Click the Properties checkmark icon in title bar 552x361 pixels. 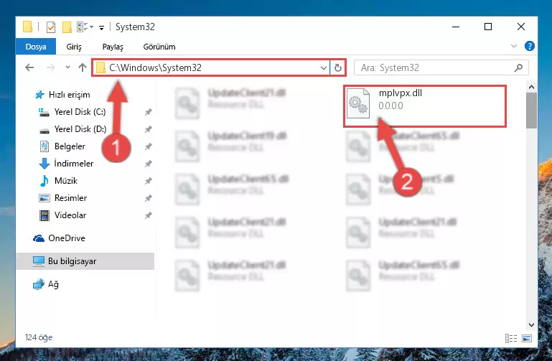51,27
